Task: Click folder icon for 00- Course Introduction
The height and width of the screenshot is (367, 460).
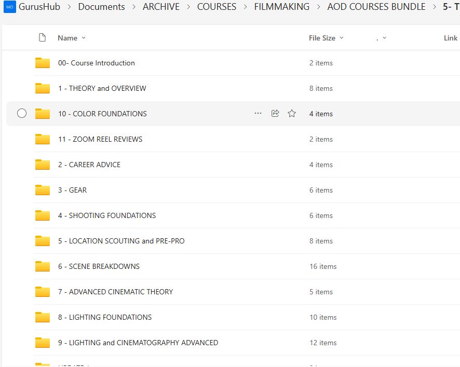Action: tap(43, 63)
